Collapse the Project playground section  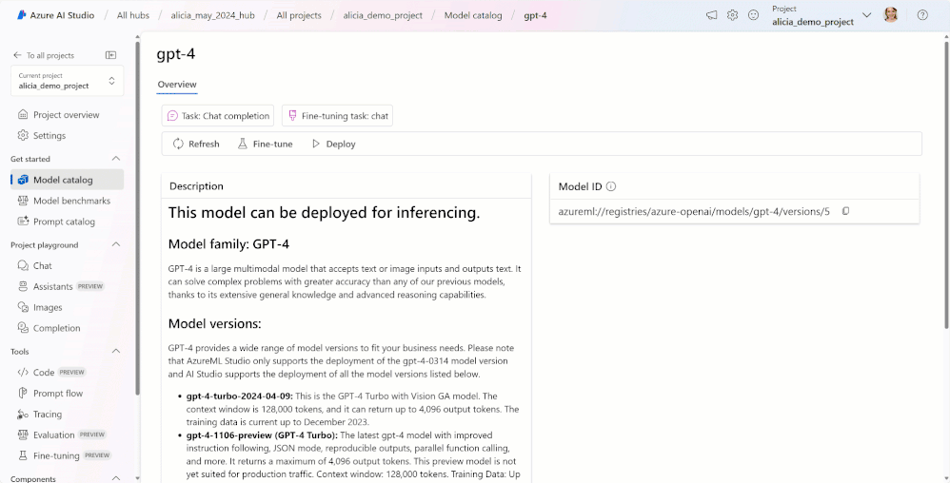coord(116,244)
